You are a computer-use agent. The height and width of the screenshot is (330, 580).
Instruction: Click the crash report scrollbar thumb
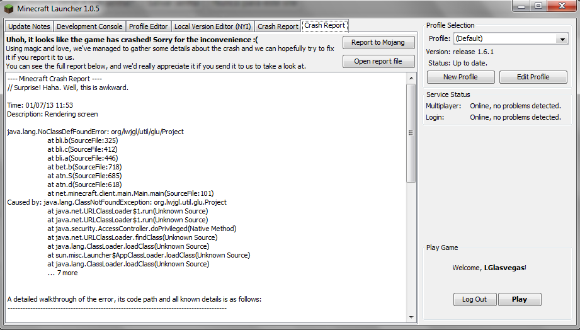[x=411, y=133]
